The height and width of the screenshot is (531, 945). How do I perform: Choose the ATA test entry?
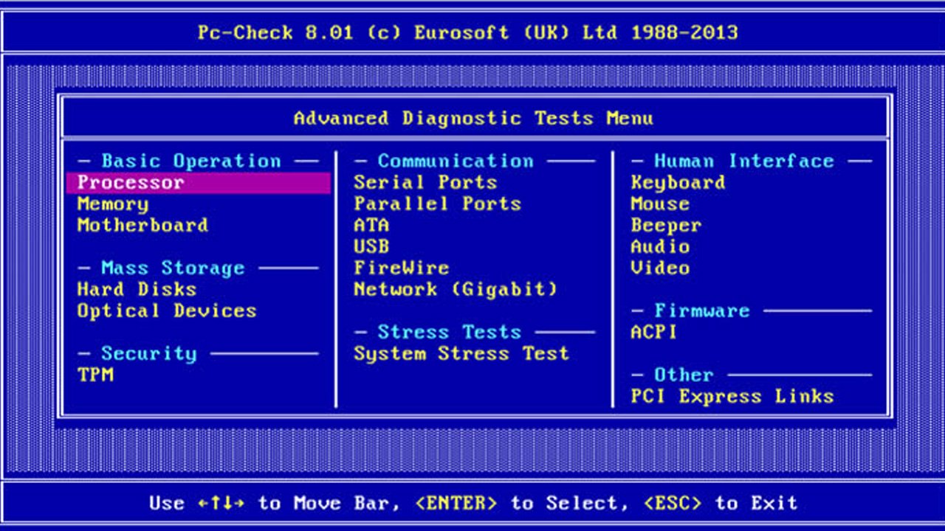click(371, 225)
